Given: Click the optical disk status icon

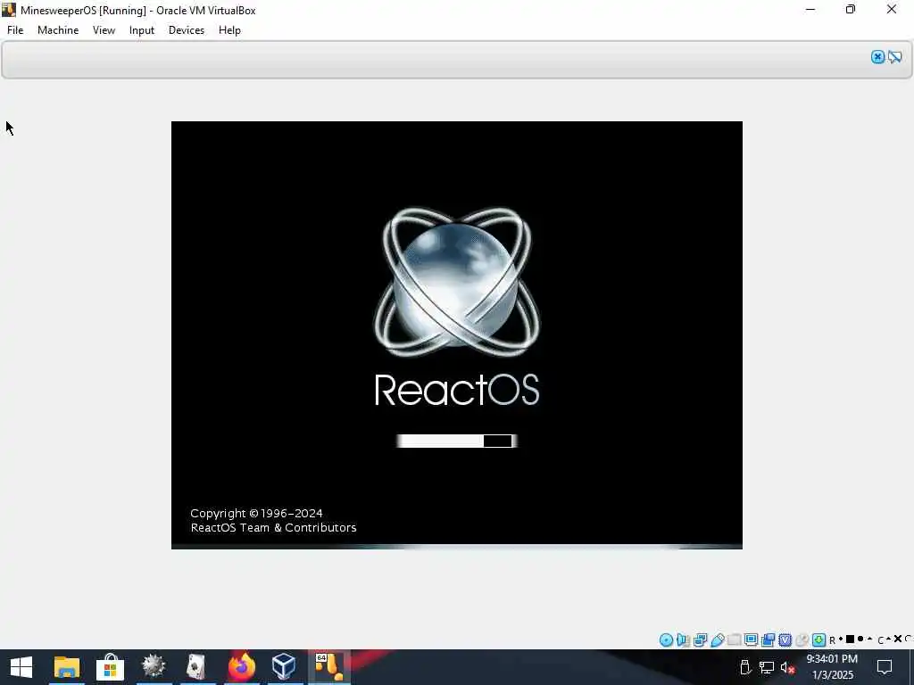Looking at the screenshot, I should 666,640.
